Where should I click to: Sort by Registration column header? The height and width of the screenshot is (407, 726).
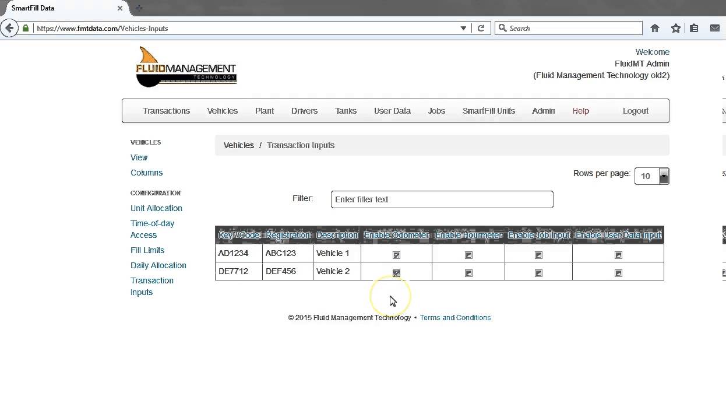click(x=288, y=235)
